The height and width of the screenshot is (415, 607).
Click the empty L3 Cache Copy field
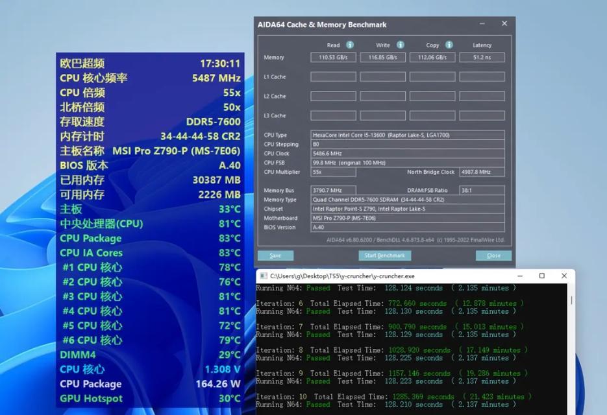[x=432, y=115]
